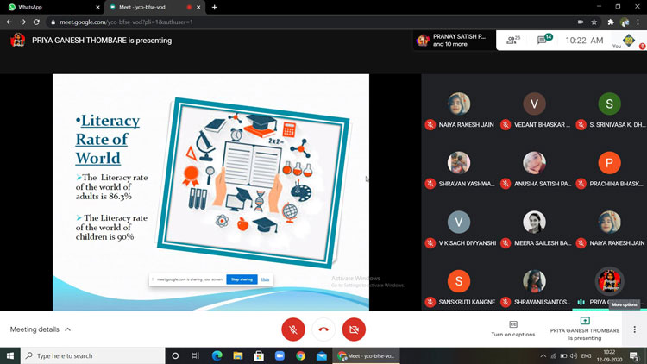Switch to the WhatsApp browser tab

coord(52,7)
